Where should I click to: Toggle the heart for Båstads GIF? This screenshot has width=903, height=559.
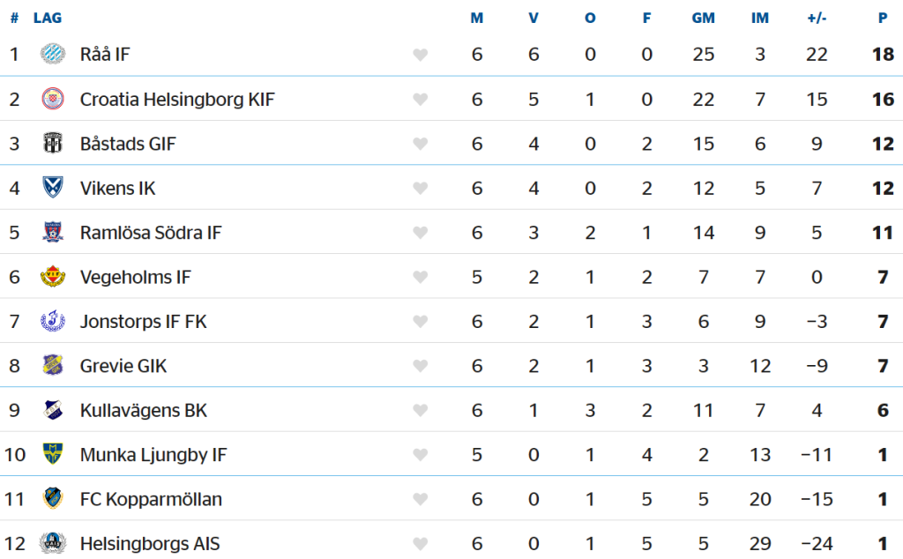pos(420,144)
